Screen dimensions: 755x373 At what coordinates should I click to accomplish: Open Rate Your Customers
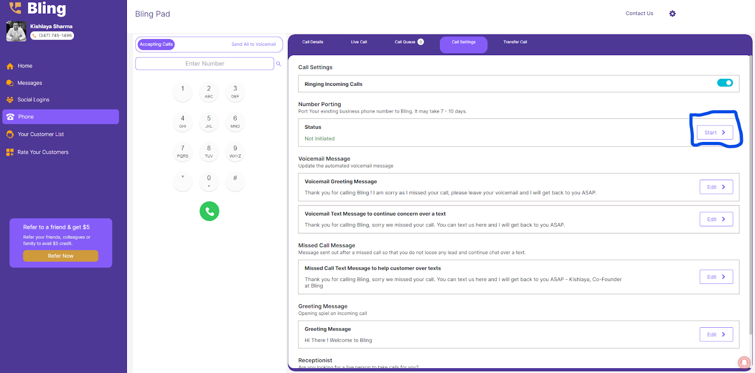[x=43, y=152]
